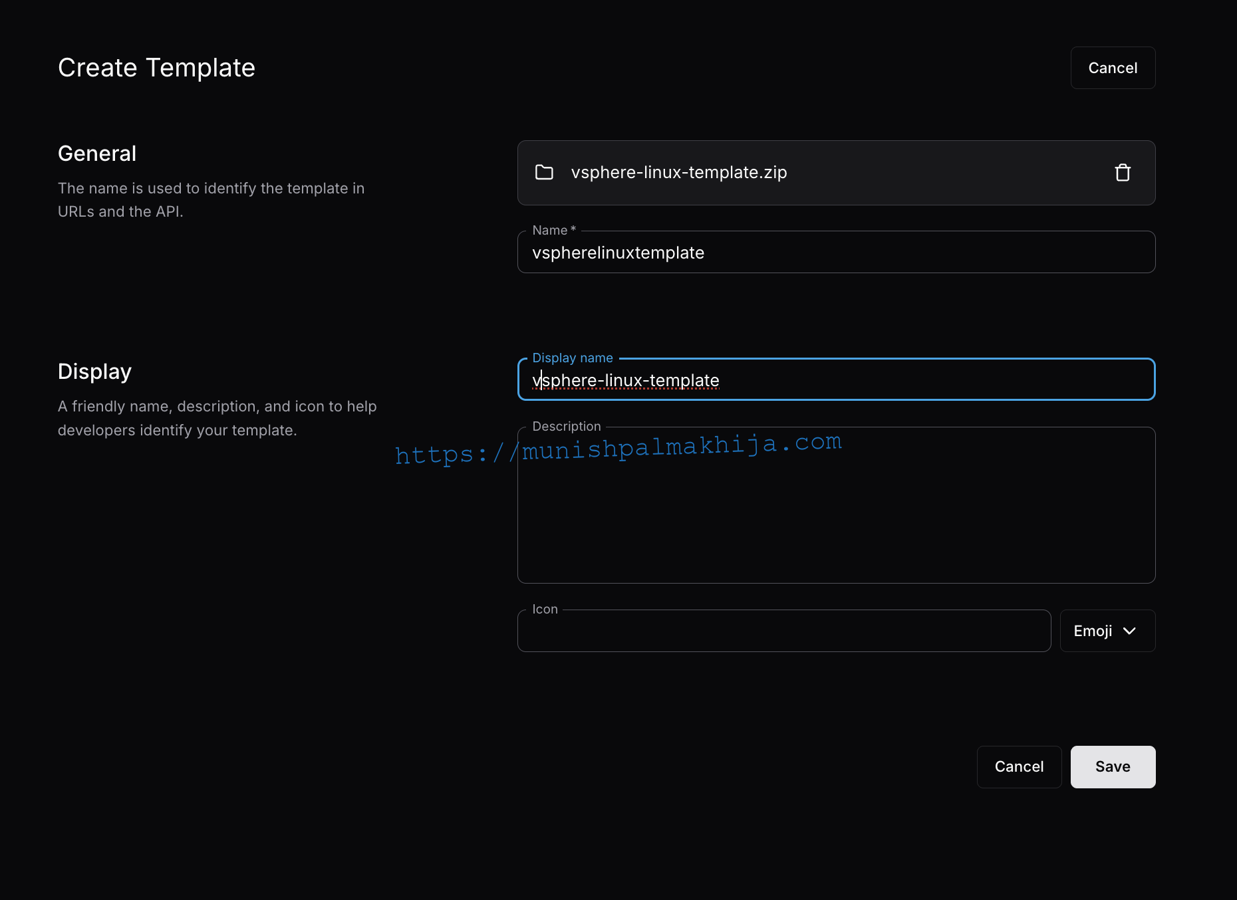The width and height of the screenshot is (1237, 900).
Task: Focus the Name field containing vspherelinuxtemplate
Action: point(835,253)
